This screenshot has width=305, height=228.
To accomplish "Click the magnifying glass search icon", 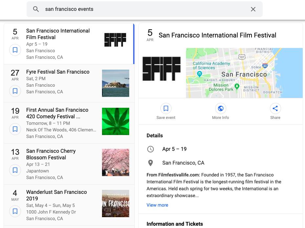I will [x=36, y=9].
